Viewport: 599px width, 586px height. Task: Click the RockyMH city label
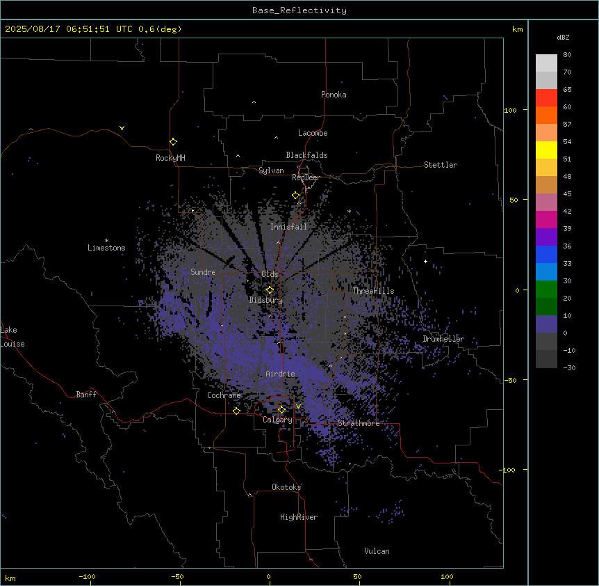coord(170,158)
